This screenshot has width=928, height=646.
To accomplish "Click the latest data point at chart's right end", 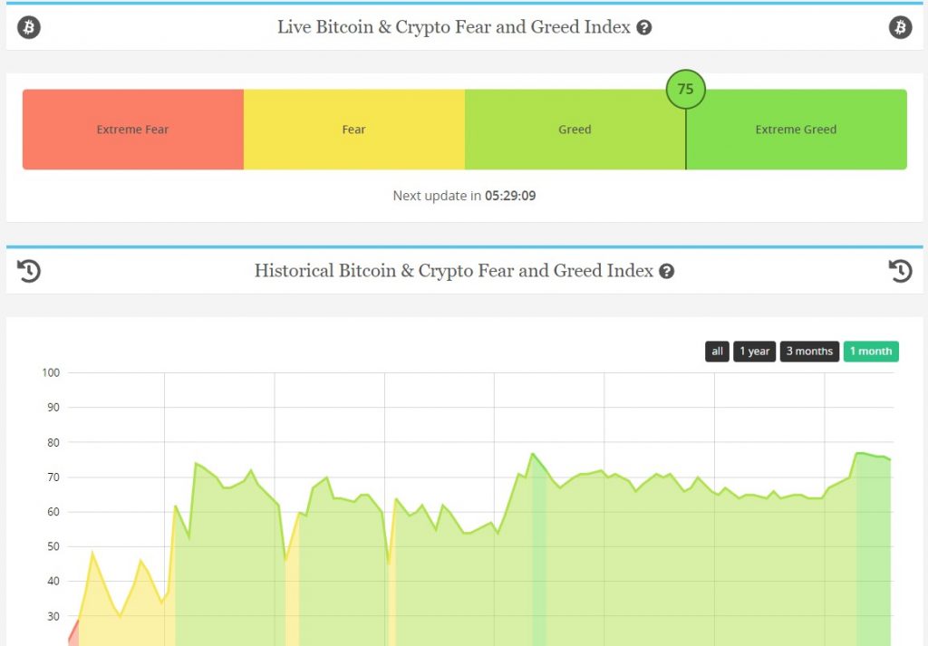I will [890, 459].
